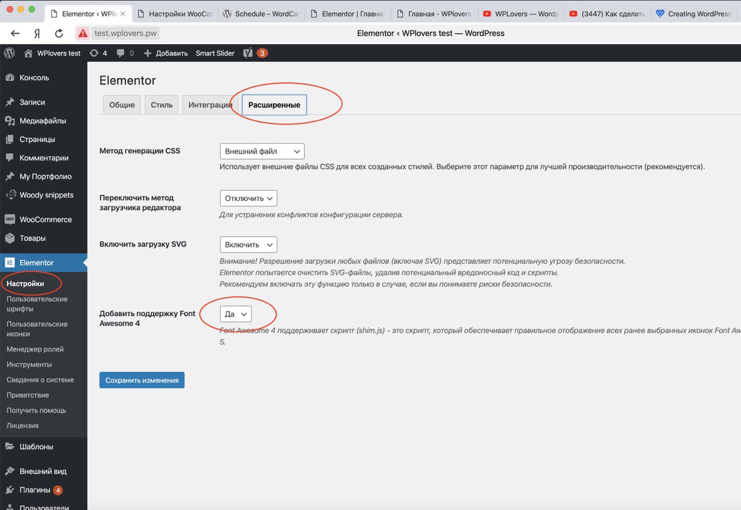Open Записи pin icon in sidebar
The image size is (741, 510).
pos(9,102)
